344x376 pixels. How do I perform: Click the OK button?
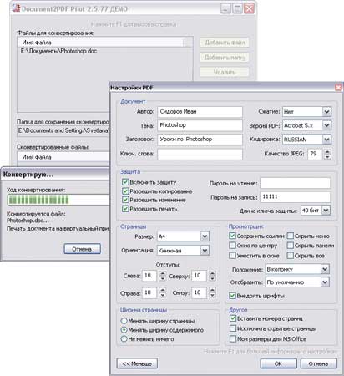pyautogui.click(x=278, y=363)
